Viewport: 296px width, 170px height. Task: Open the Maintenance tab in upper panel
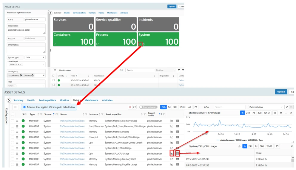112,13
